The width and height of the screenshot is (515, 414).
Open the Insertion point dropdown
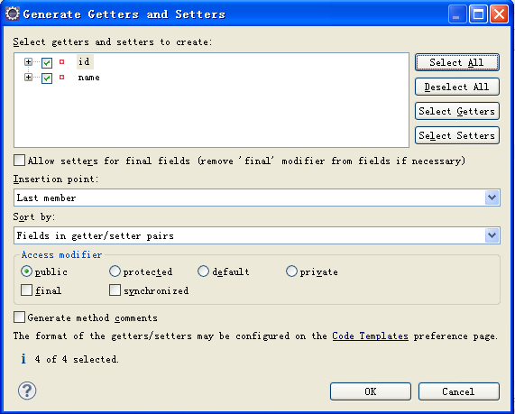[257, 198]
